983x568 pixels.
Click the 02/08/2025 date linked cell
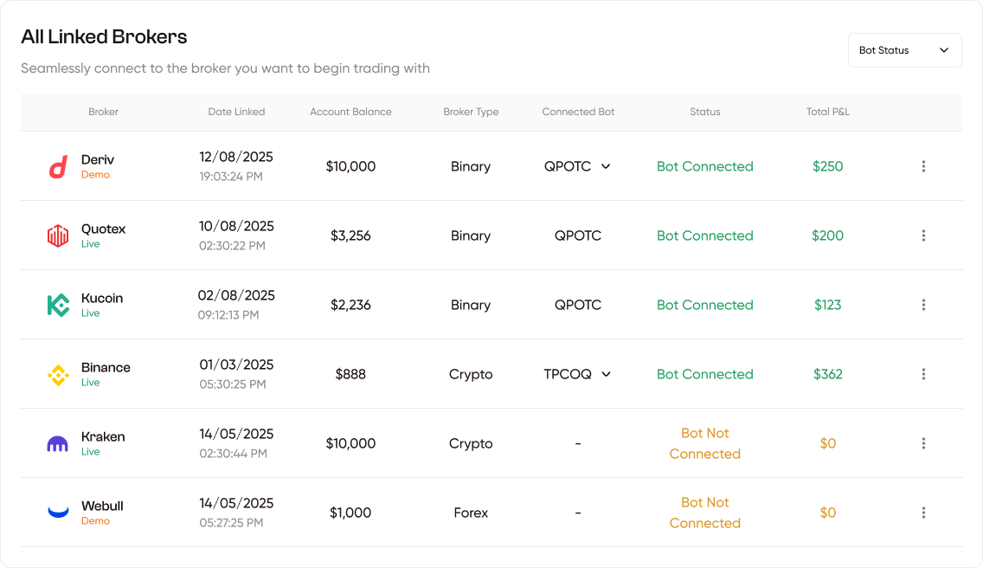[236, 295]
